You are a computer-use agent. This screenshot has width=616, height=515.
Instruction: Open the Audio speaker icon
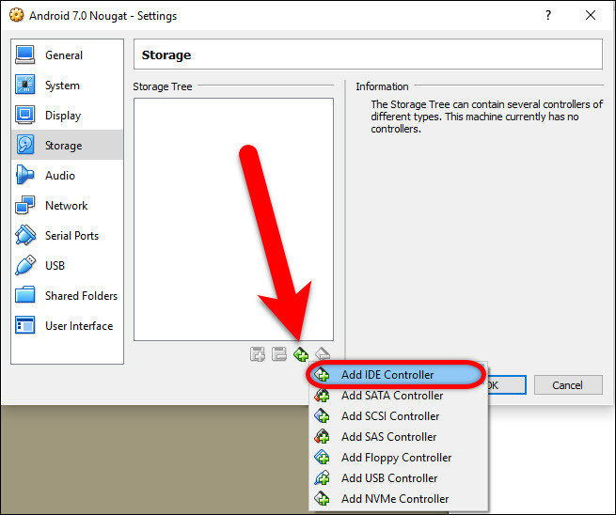[25, 175]
